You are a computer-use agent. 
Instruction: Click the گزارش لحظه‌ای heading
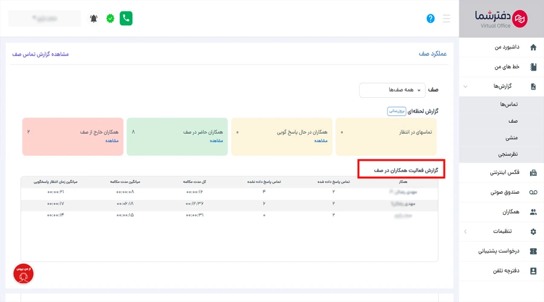(423, 111)
